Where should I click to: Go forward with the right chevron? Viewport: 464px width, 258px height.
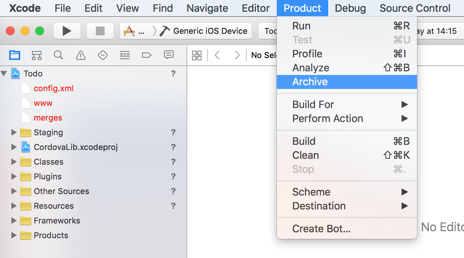tap(237, 55)
